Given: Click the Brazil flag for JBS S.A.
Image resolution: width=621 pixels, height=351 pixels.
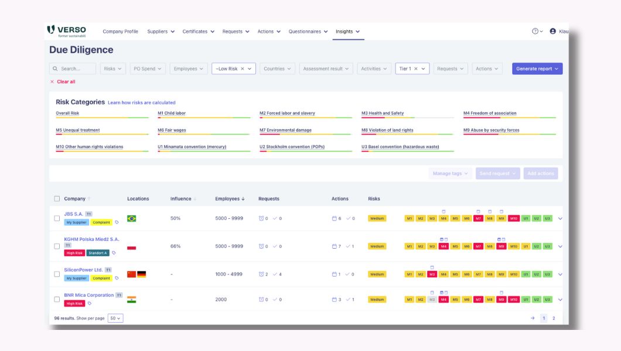Looking at the screenshot, I should click(x=131, y=217).
